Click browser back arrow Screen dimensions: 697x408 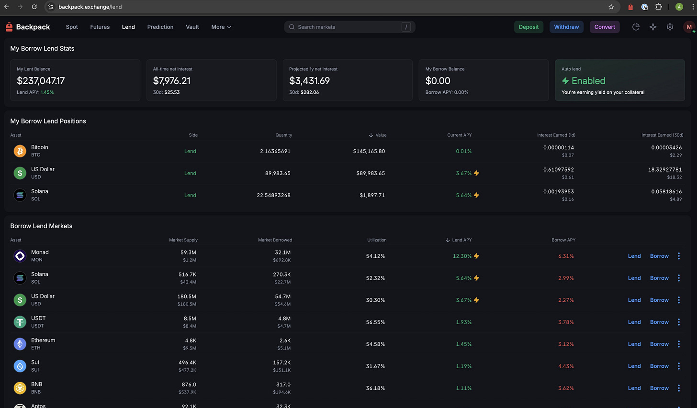click(6, 7)
